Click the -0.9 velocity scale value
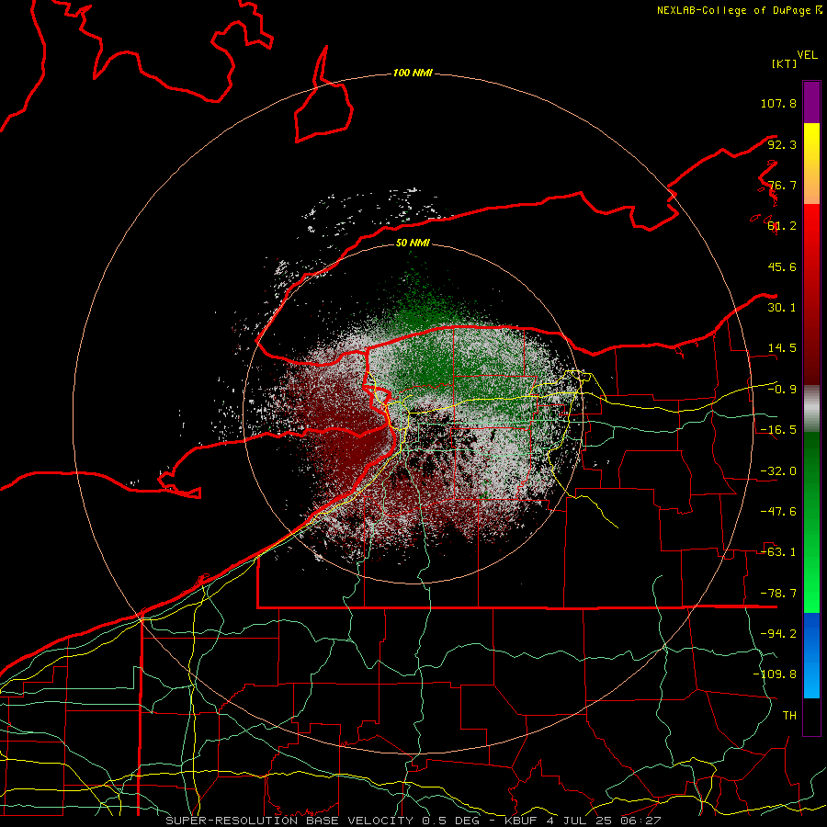The width and height of the screenshot is (827, 827). coord(782,390)
